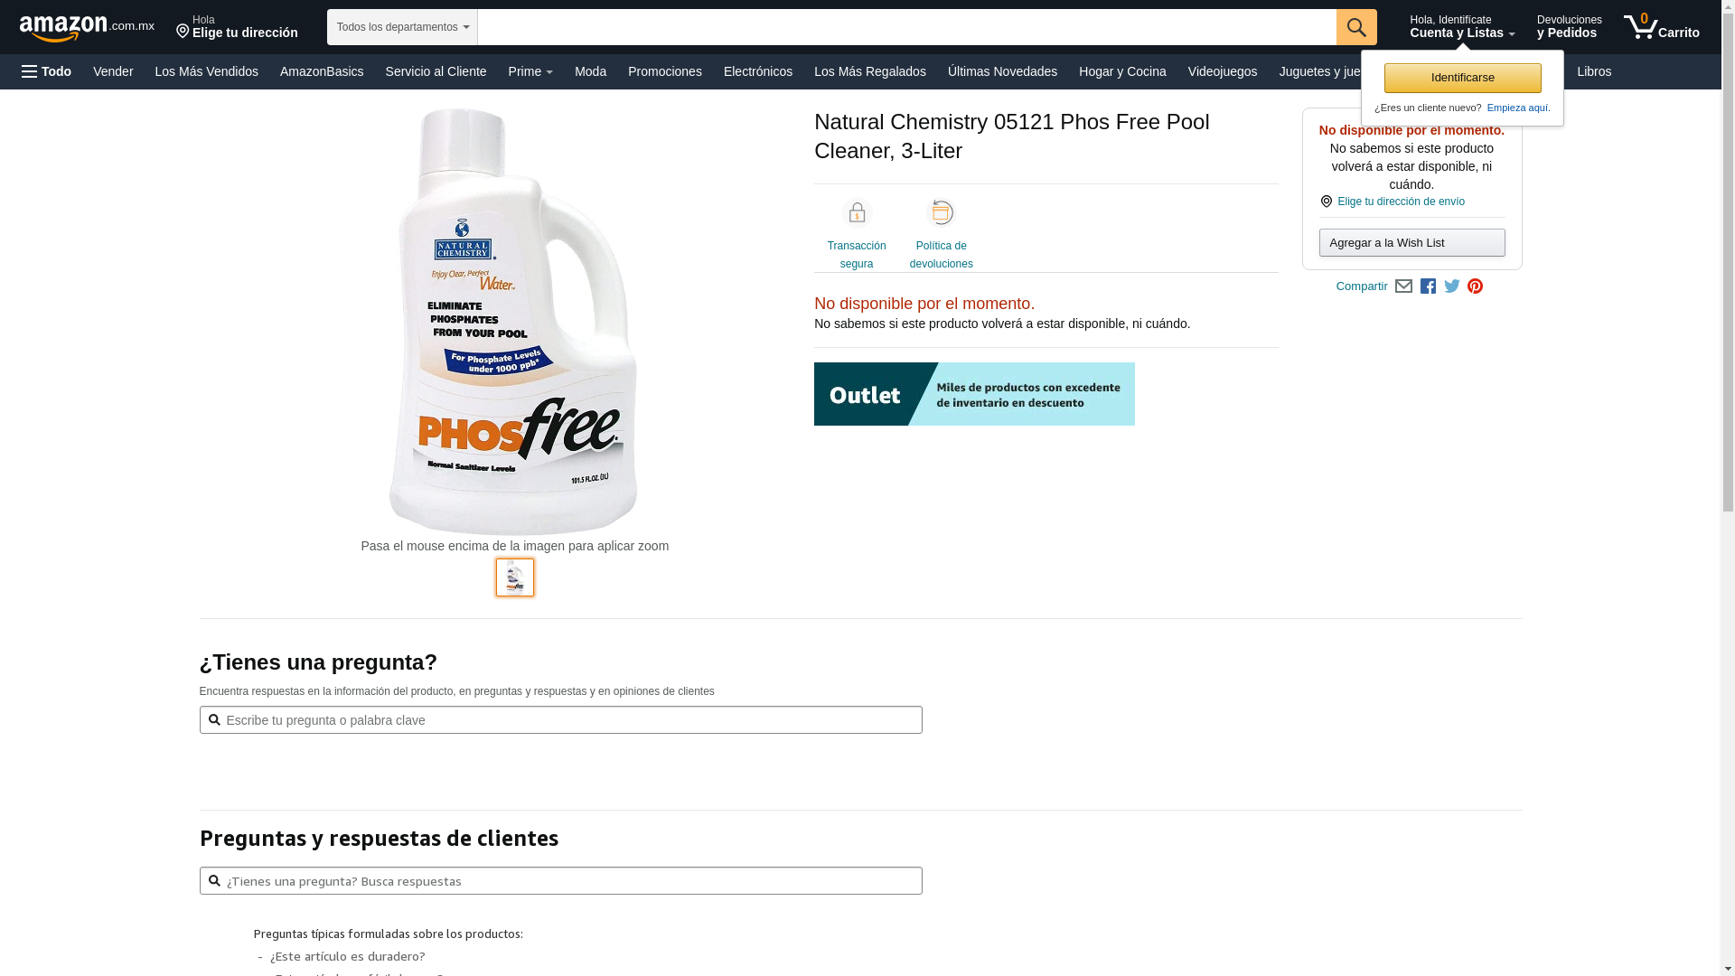The height and width of the screenshot is (976, 1735).
Task: Open Cuenta y Listas dropdown
Action: point(1462,27)
